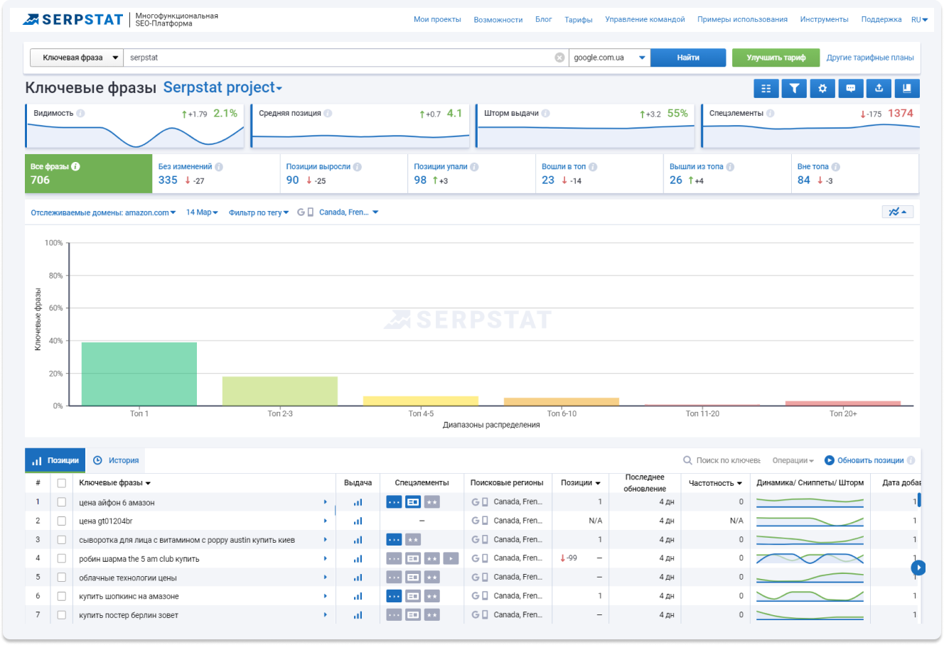The width and height of the screenshot is (944, 645).
Task: Select checkbox for облачные технологии цены
Action: [62, 578]
